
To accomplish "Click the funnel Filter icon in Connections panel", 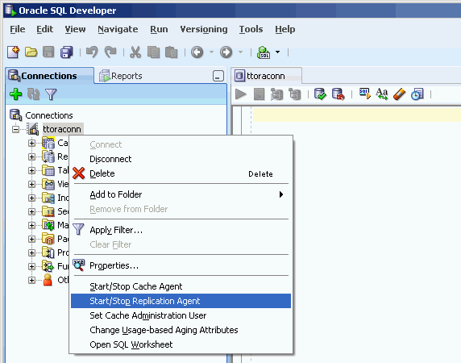I will 51,94.
